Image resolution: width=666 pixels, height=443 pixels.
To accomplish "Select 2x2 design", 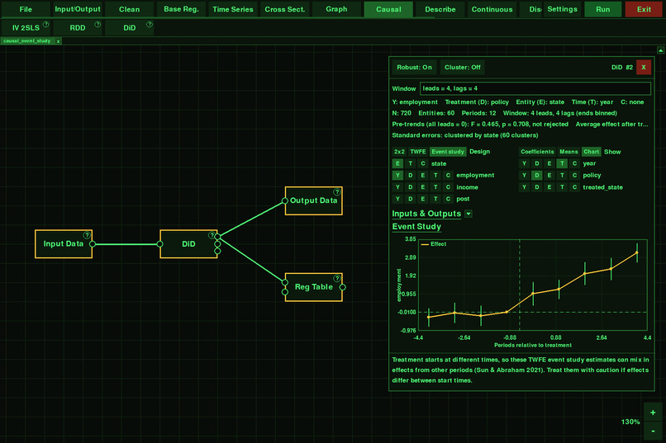I will (399, 152).
